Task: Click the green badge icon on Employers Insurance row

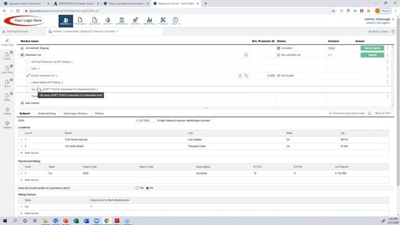Action: click(240, 76)
